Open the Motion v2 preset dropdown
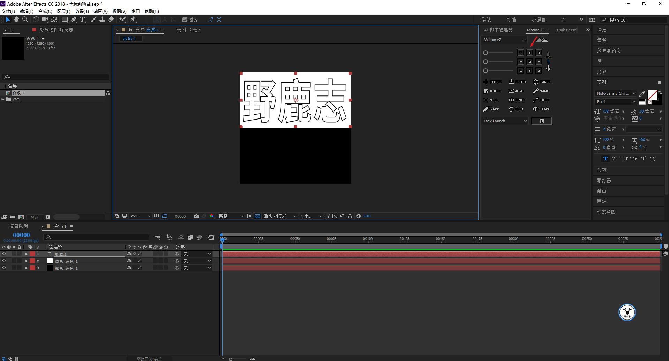Viewport: 669px width, 361px height. click(x=504, y=40)
